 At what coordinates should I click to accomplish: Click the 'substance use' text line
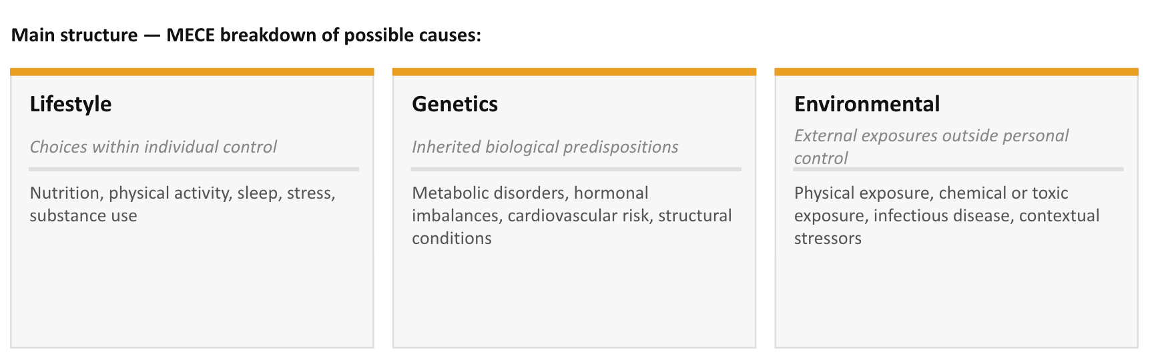click(83, 216)
